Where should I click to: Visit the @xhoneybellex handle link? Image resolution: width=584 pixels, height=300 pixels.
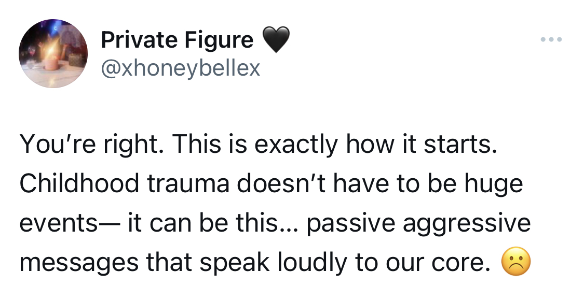click(181, 68)
